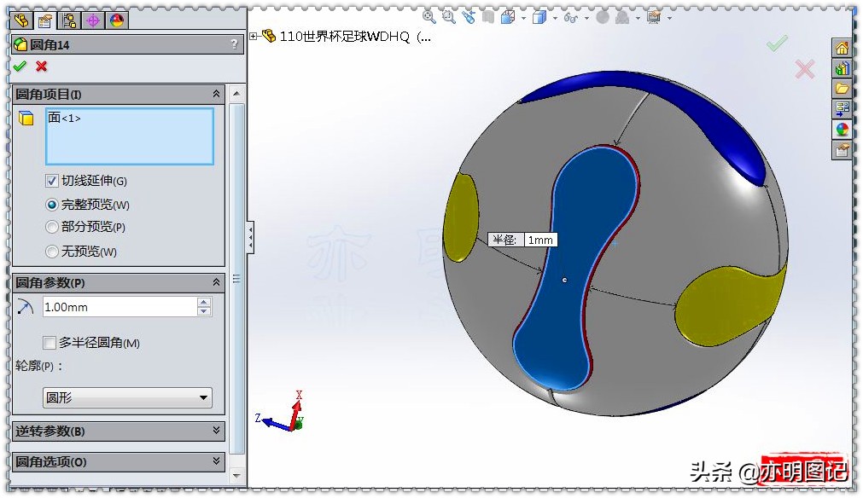Image resolution: width=863 pixels, height=498 pixels.
Task: Enable the 多半径圆角(M) multiple radius checkbox
Action: (x=49, y=343)
